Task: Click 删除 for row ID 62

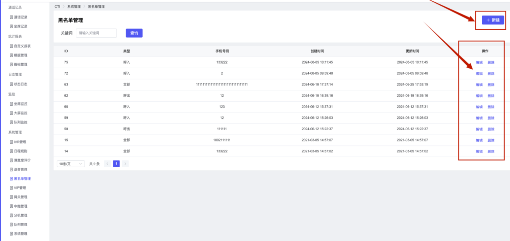Action: tap(491, 96)
